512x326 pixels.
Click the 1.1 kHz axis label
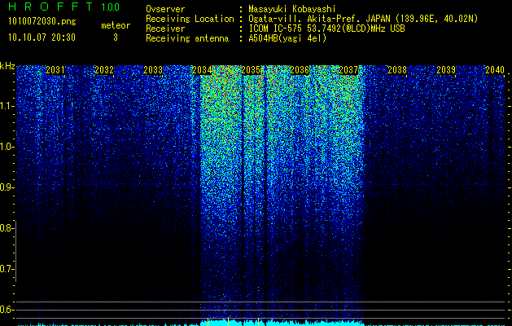click(7, 106)
